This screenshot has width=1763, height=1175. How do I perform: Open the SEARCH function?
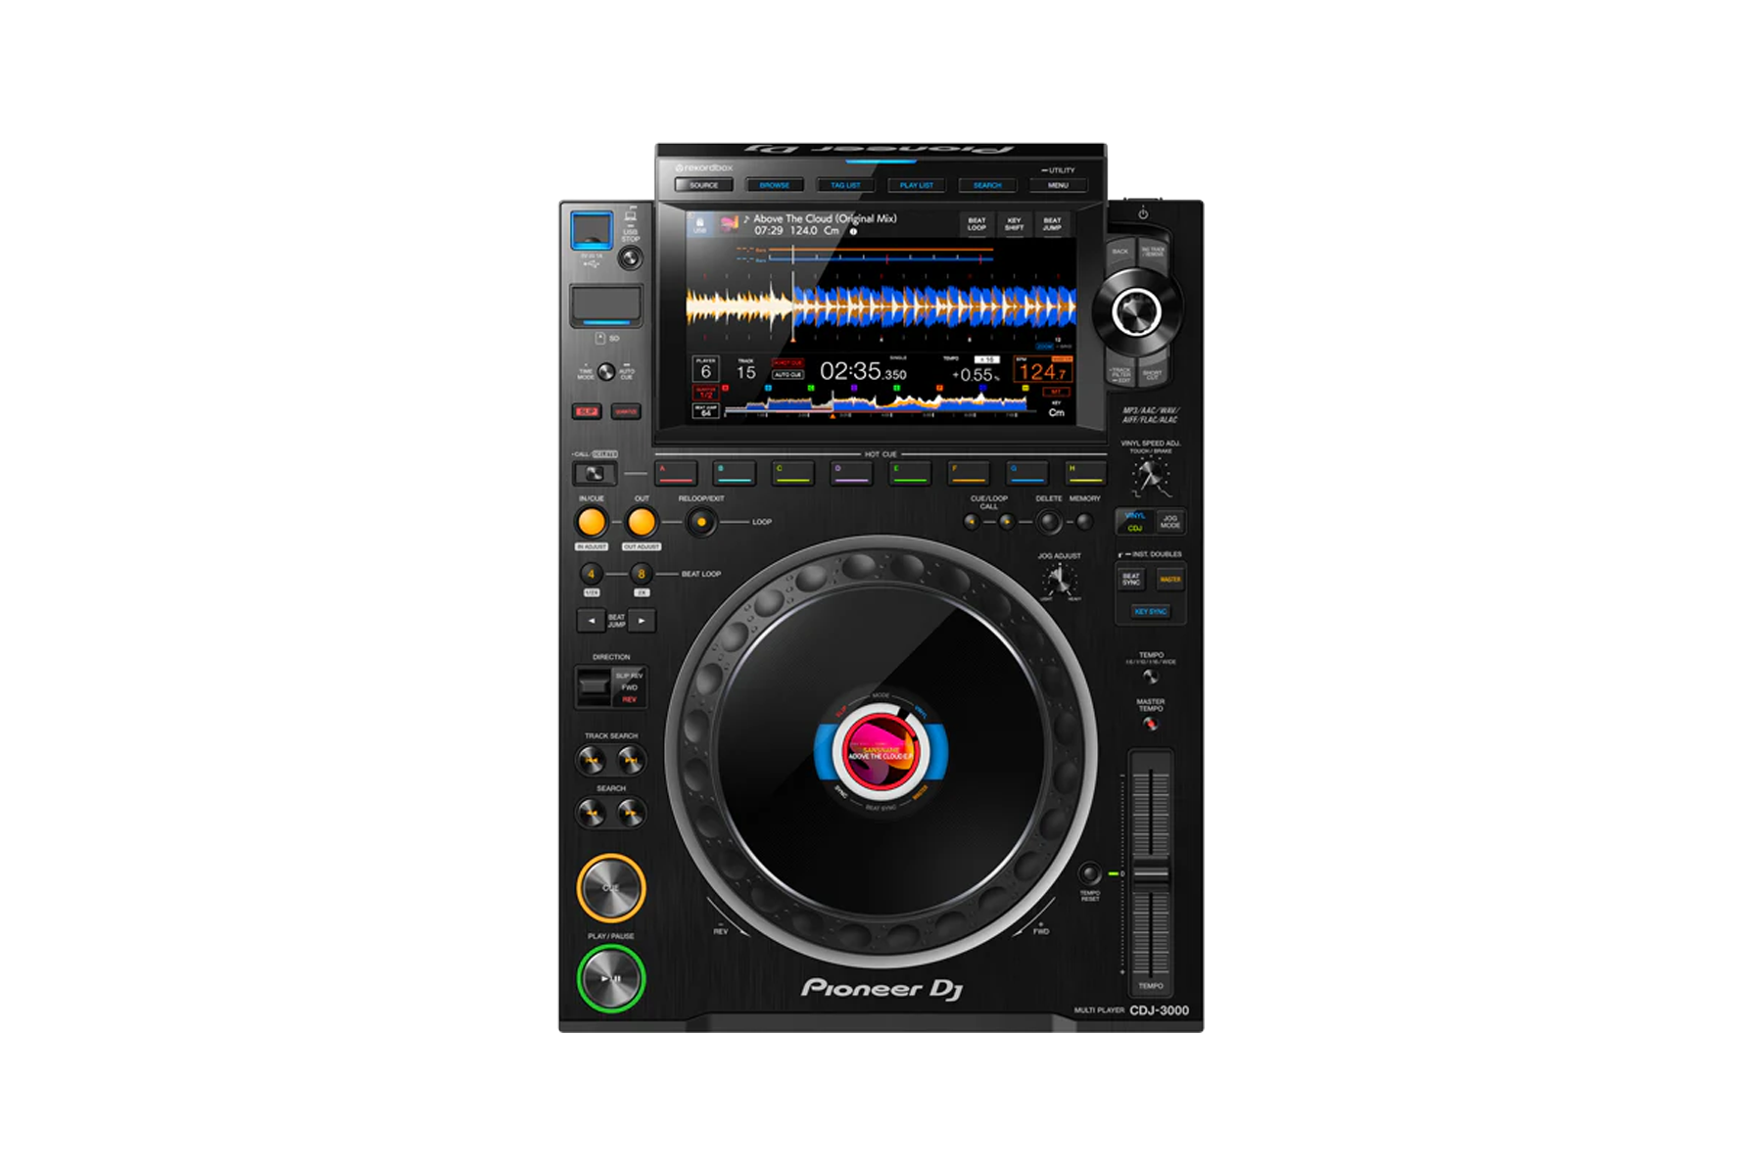tap(987, 185)
